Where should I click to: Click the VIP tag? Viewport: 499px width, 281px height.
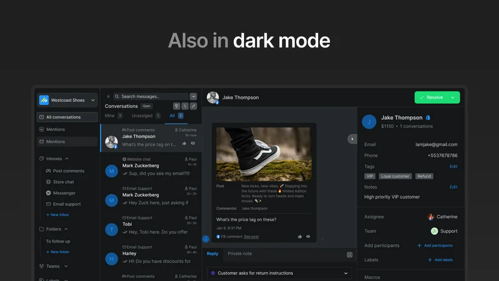pyautogui.click(x=370, y=176)
